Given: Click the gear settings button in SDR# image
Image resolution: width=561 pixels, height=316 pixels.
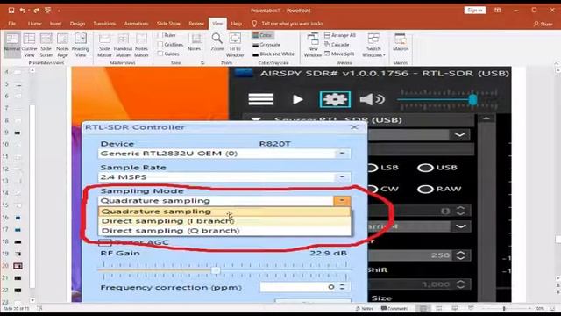Looking at the screenshot, I should (x=335, y=99).
